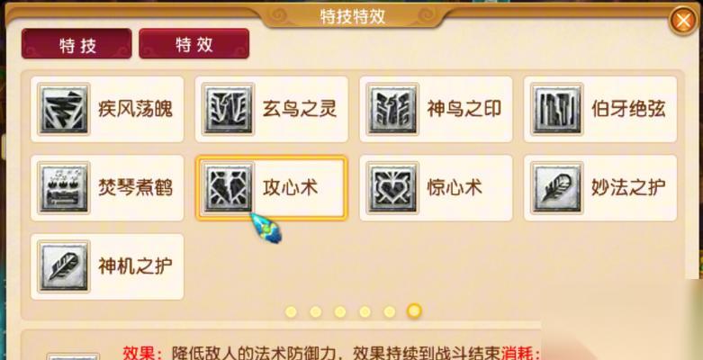Select the third page indicator dot
The image size is (703, 360).
point(340,311)
